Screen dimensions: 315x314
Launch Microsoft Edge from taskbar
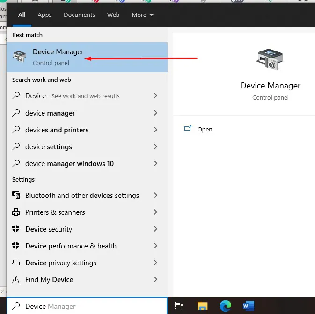click(226, 306)
